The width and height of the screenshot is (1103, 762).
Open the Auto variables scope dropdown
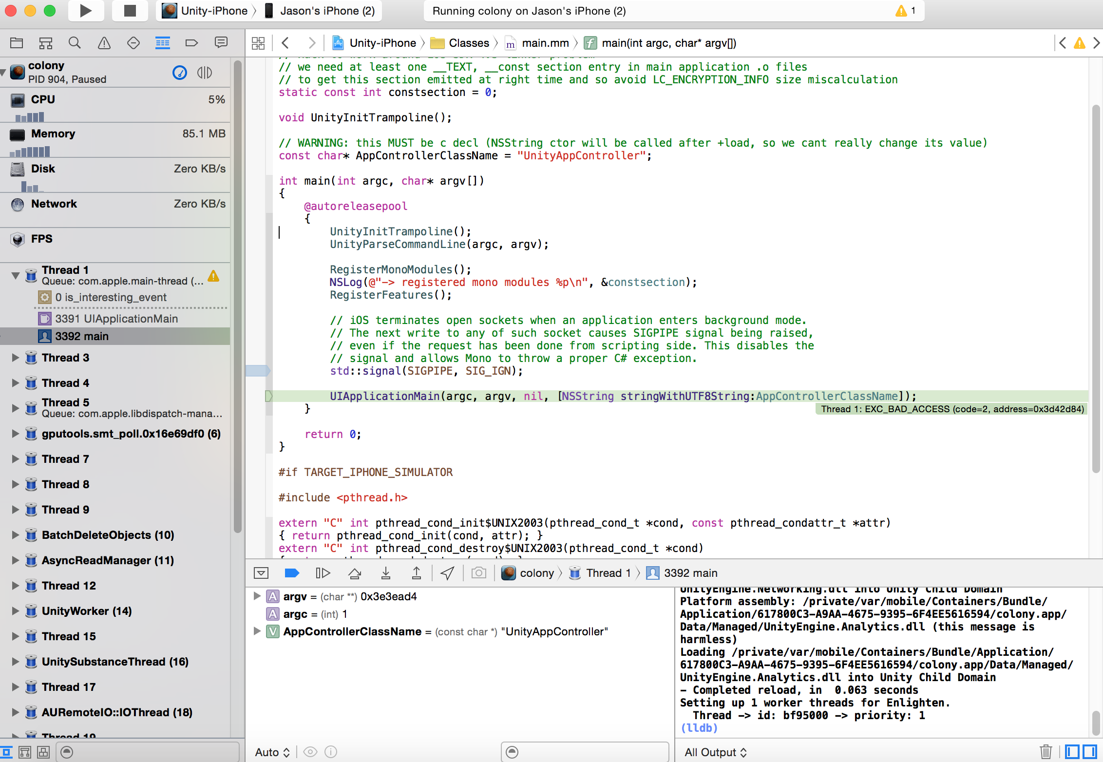(x=272, y=752)
